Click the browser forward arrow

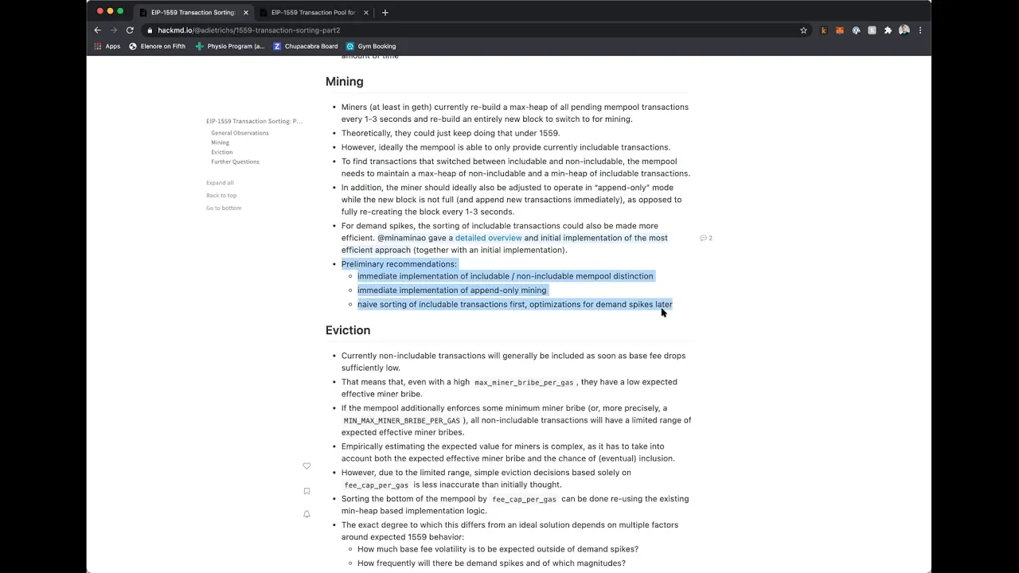(x=114, y=30)
